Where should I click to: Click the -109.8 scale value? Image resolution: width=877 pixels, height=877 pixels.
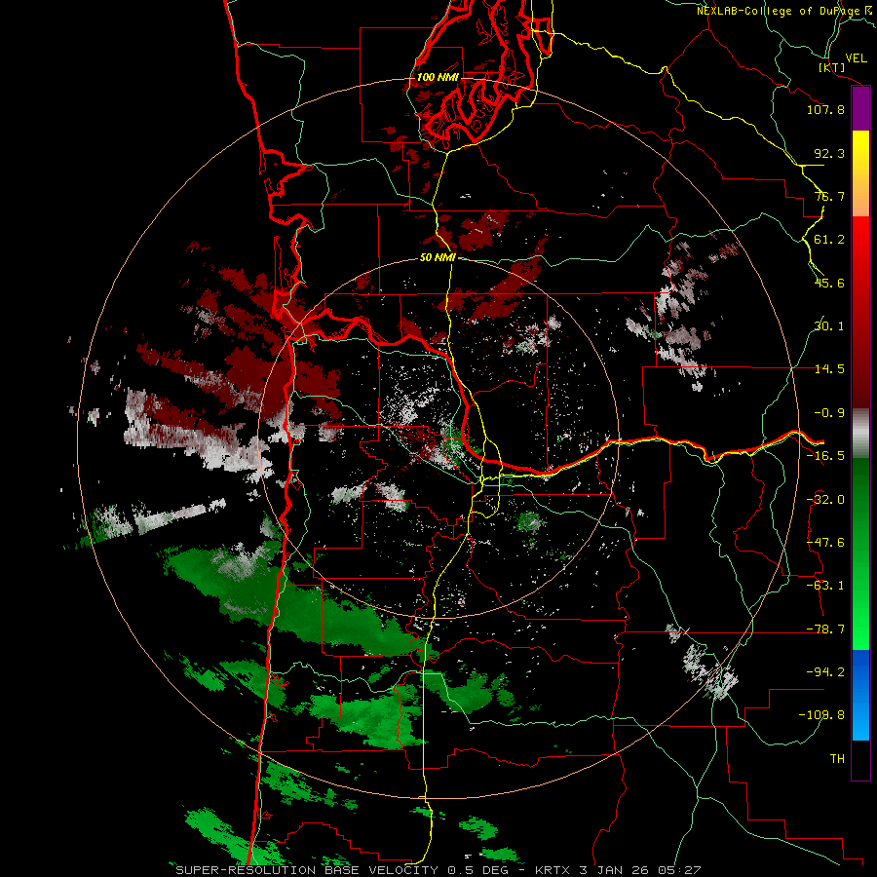[x=822, y=715]
